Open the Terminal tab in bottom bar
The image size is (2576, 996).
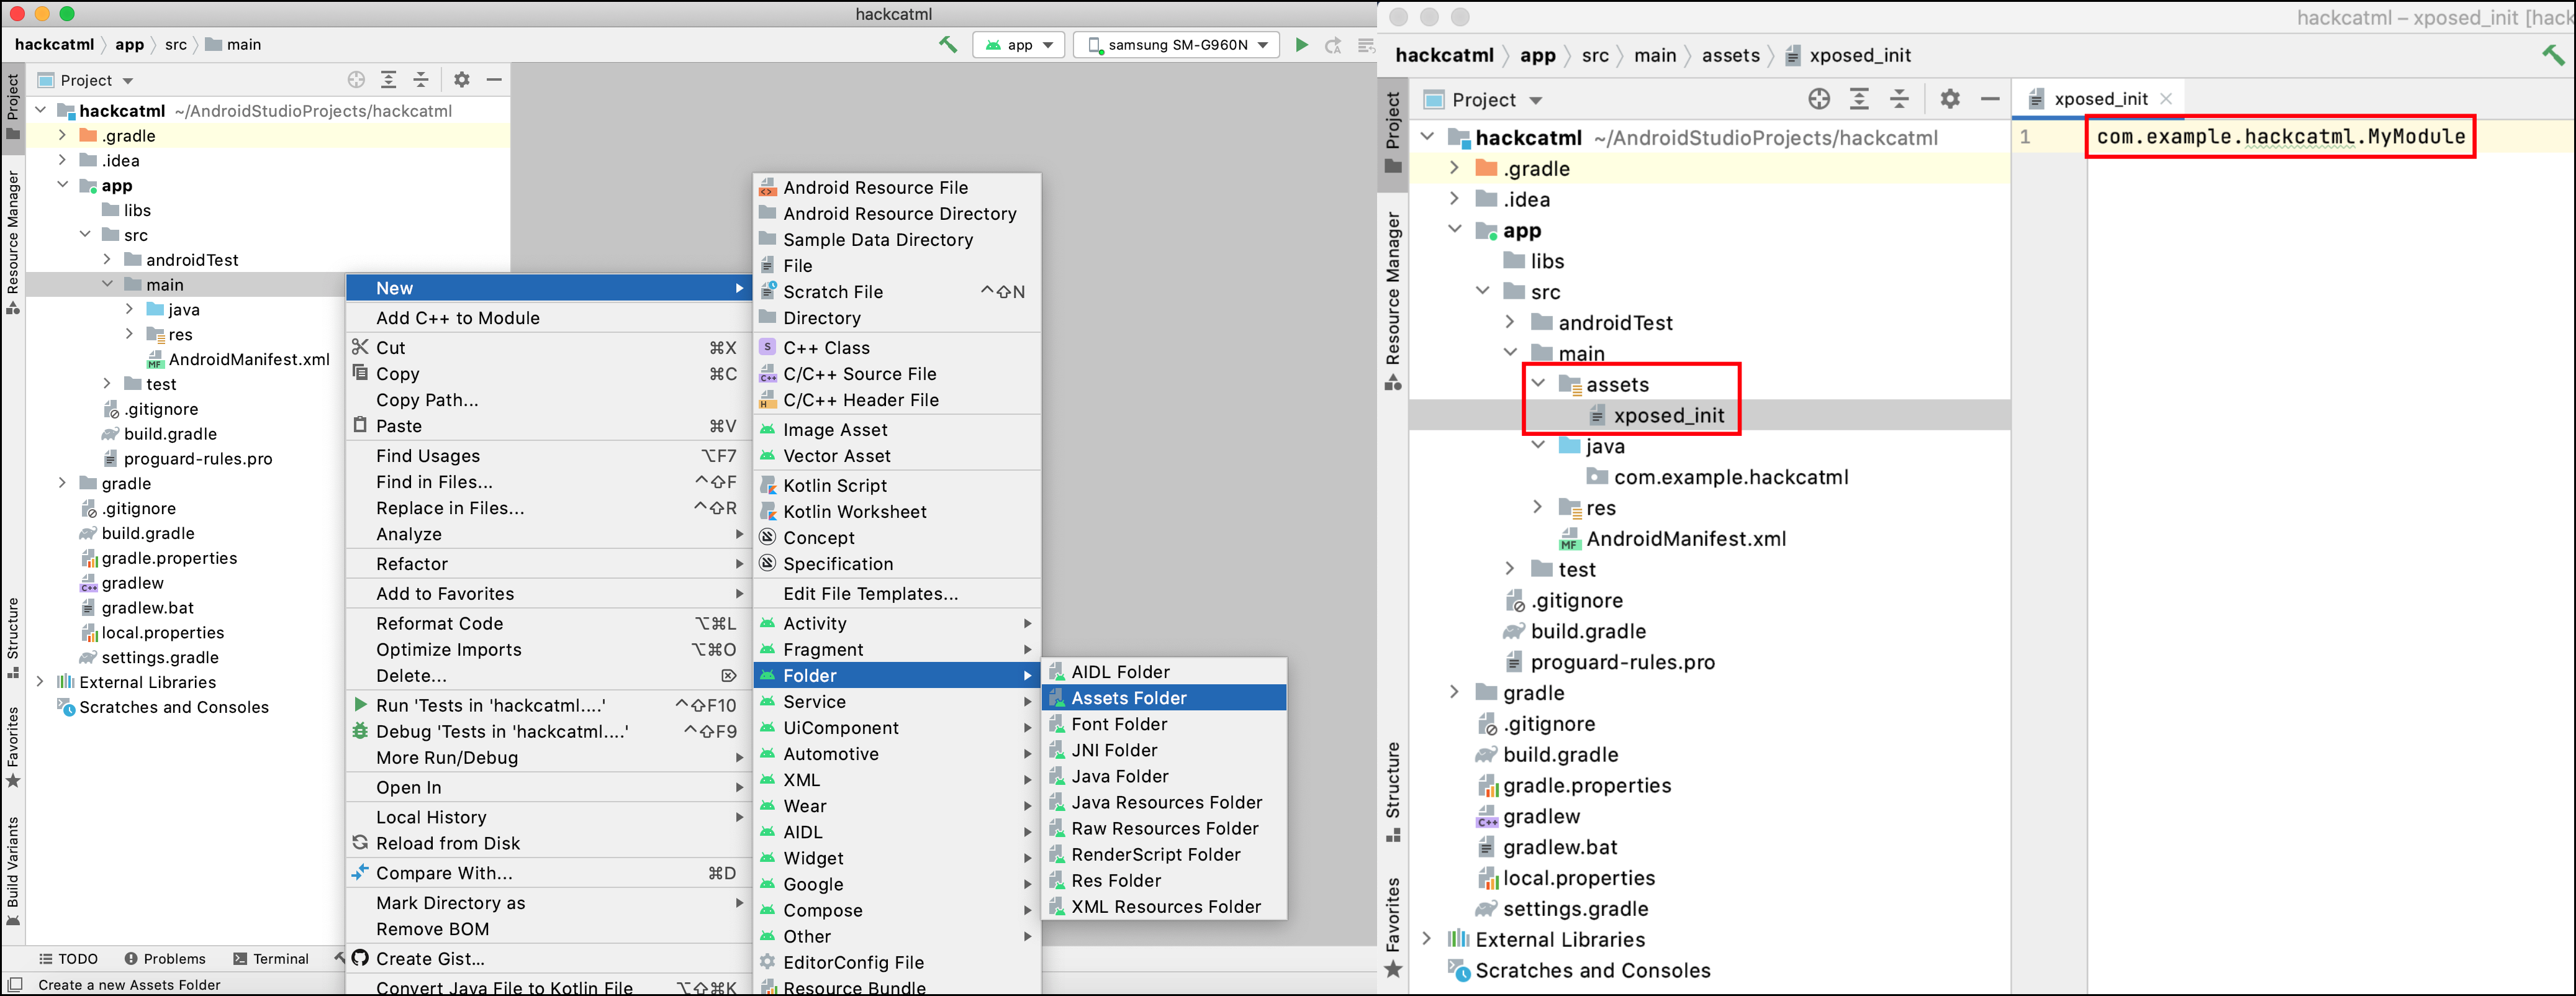point(271,958)
